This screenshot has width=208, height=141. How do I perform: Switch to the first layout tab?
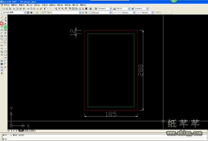[x=27, y=130]
